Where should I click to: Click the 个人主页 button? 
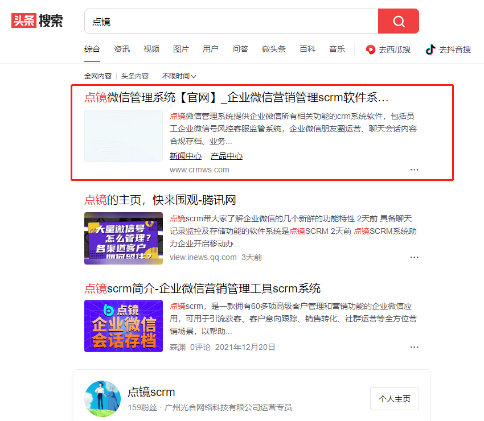pos(395,399)
